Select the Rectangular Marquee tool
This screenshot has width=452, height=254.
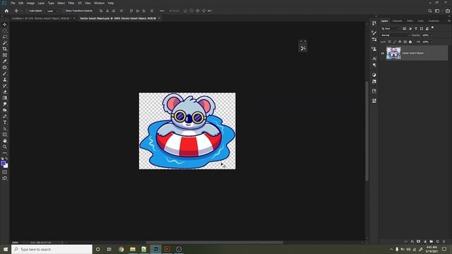click(5, 30)
